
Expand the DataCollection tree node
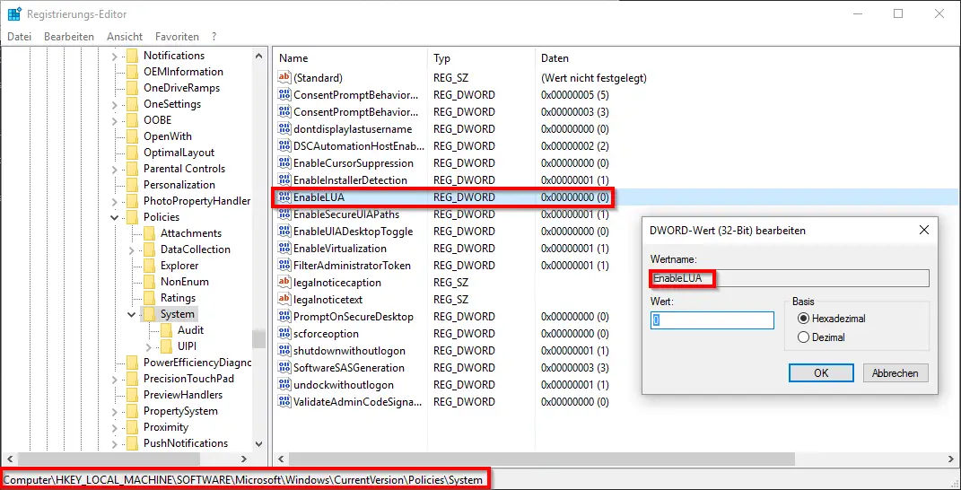pyautogui.click(x=132, y=249)
